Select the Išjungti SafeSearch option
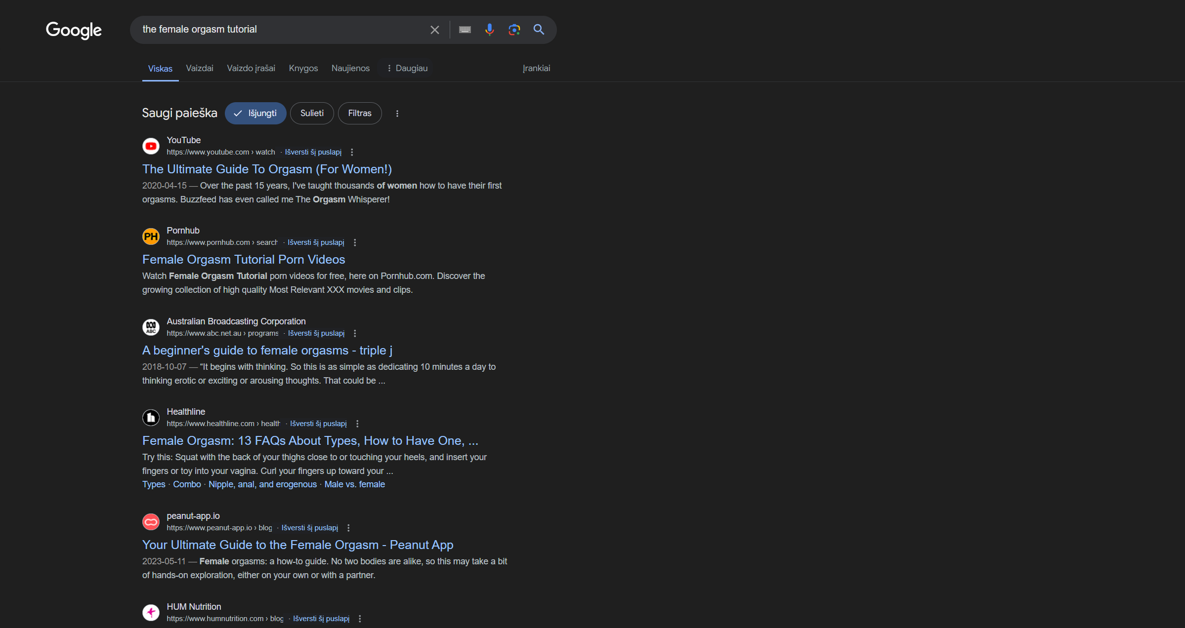Screen dimensions: 1185x628 click(x=255, y=113)
